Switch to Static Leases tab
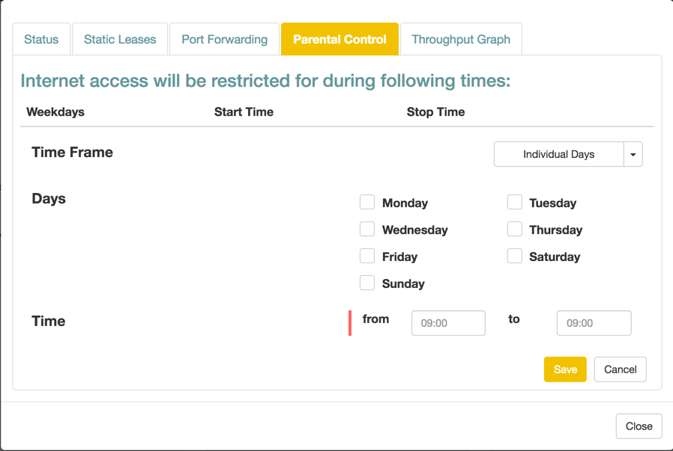The height and width of the screenshot is (451, 673). 120,40
